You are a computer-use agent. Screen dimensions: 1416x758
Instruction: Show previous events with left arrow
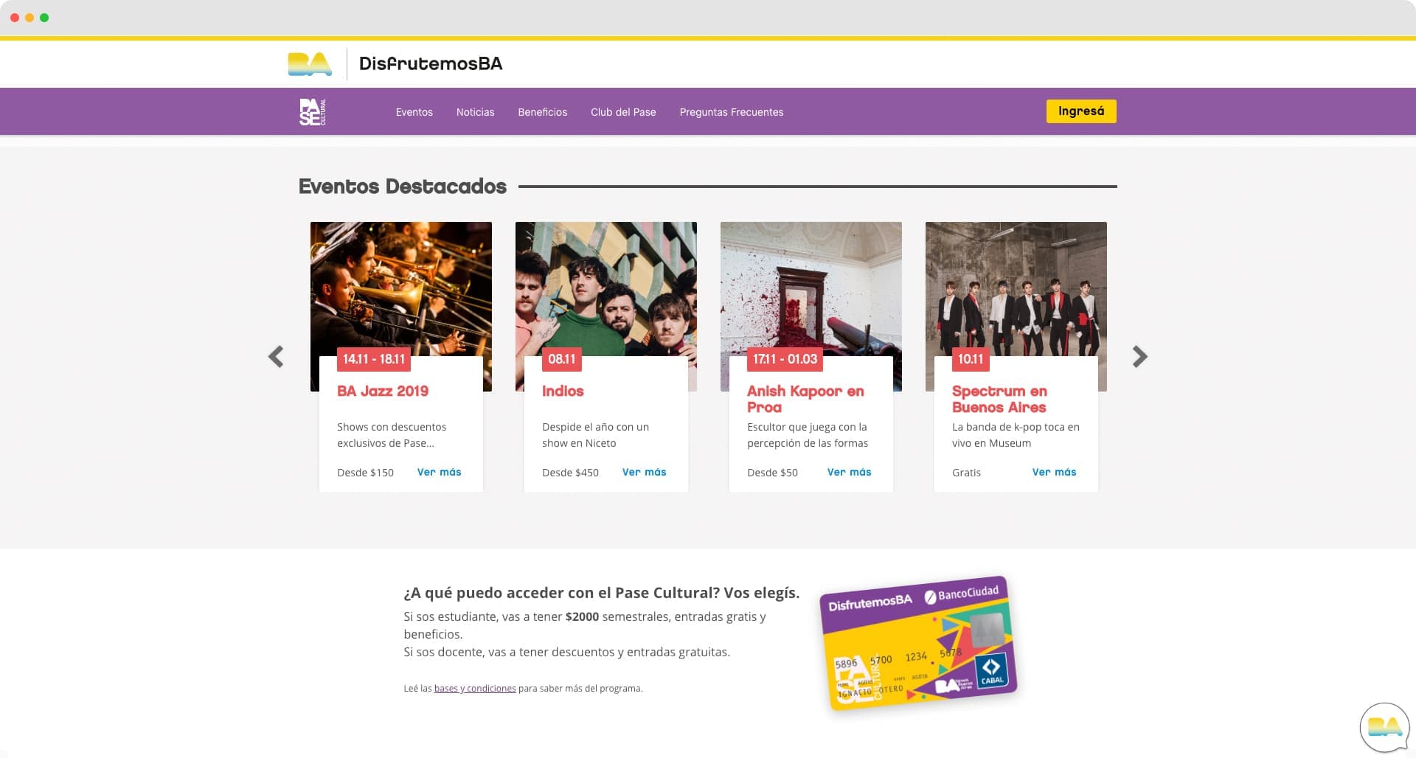pyautogui.click(x=276, y=357)
